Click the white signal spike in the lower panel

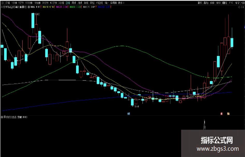click(204, 125)
